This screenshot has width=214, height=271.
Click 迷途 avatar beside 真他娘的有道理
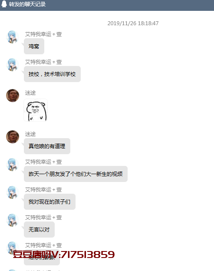pos(13,137)
